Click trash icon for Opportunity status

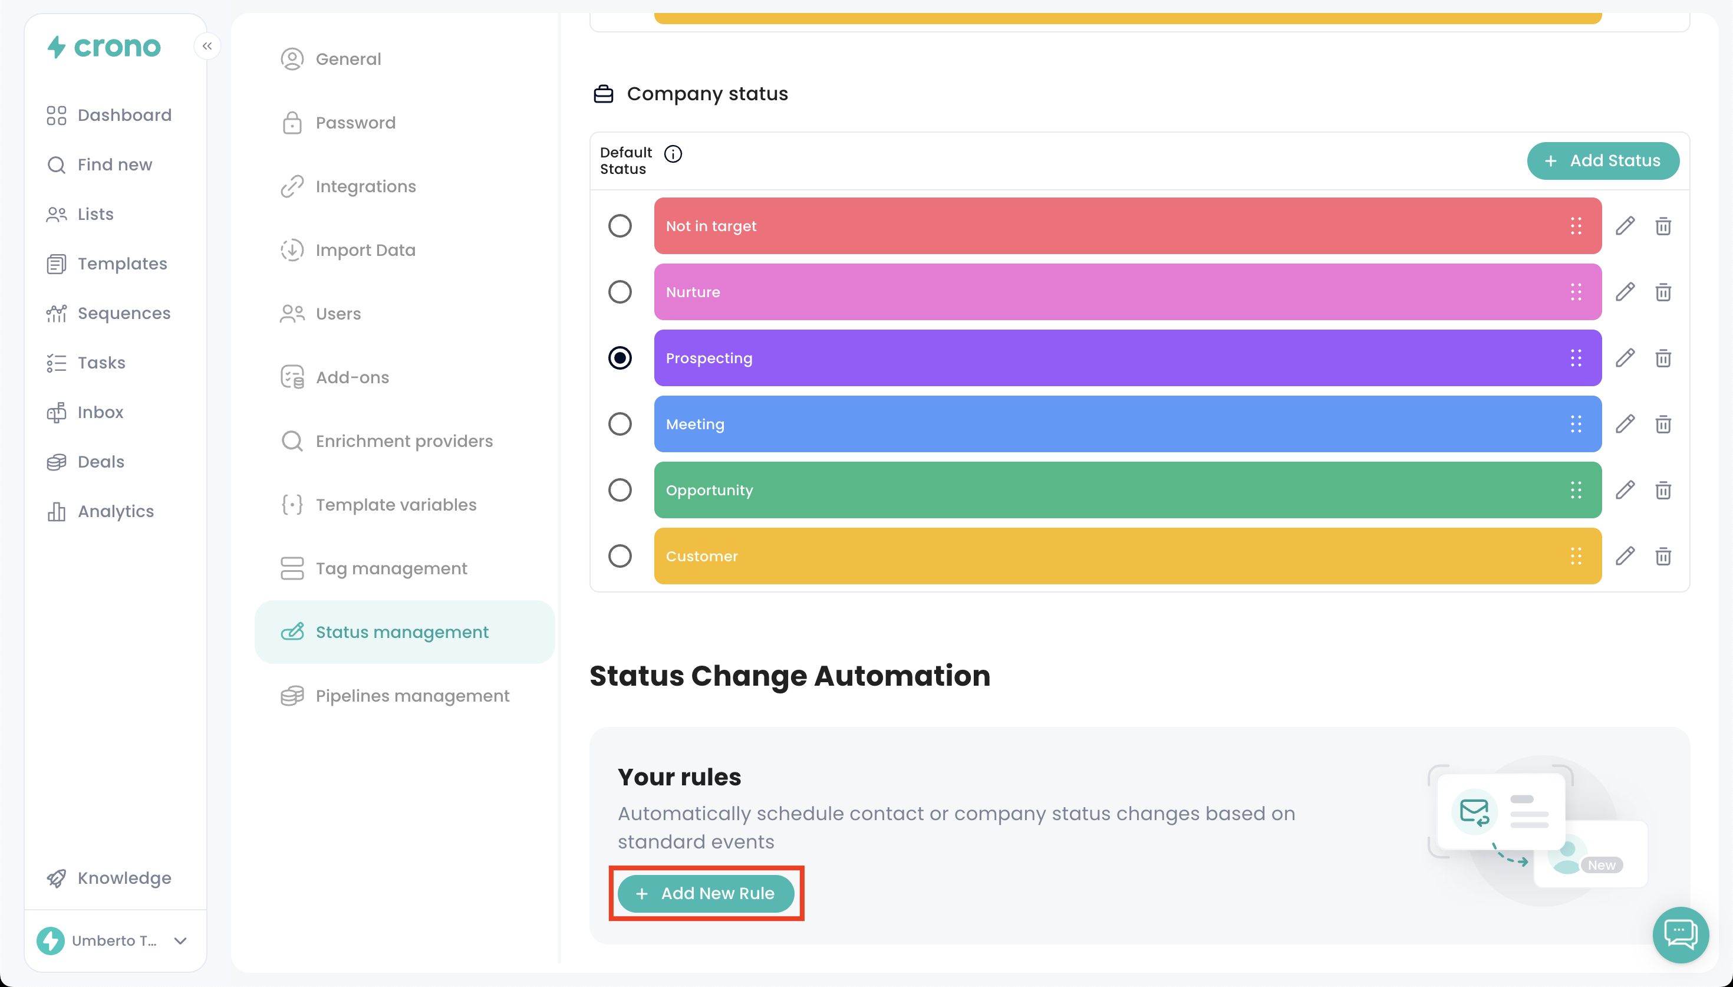point(1662,489)
